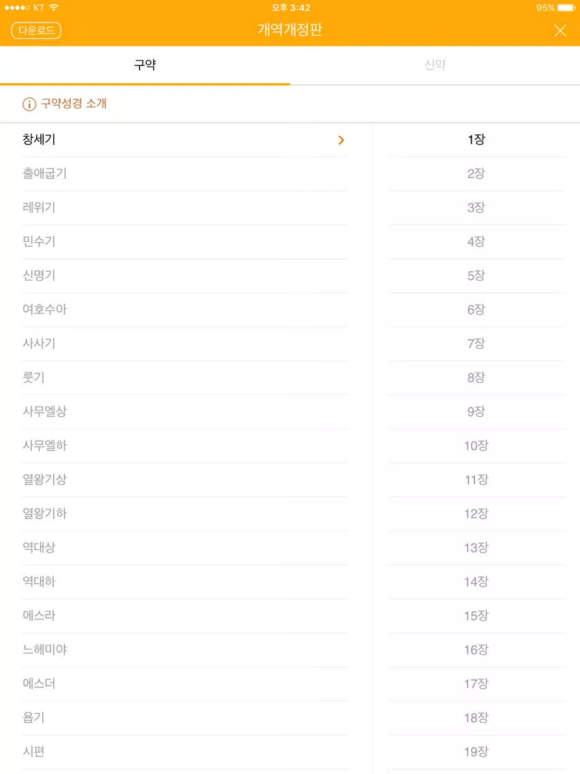The image size is (580, 774).
Task: Tap the info icon beside 구약성경 소개
Action: (x=29, y=104)
